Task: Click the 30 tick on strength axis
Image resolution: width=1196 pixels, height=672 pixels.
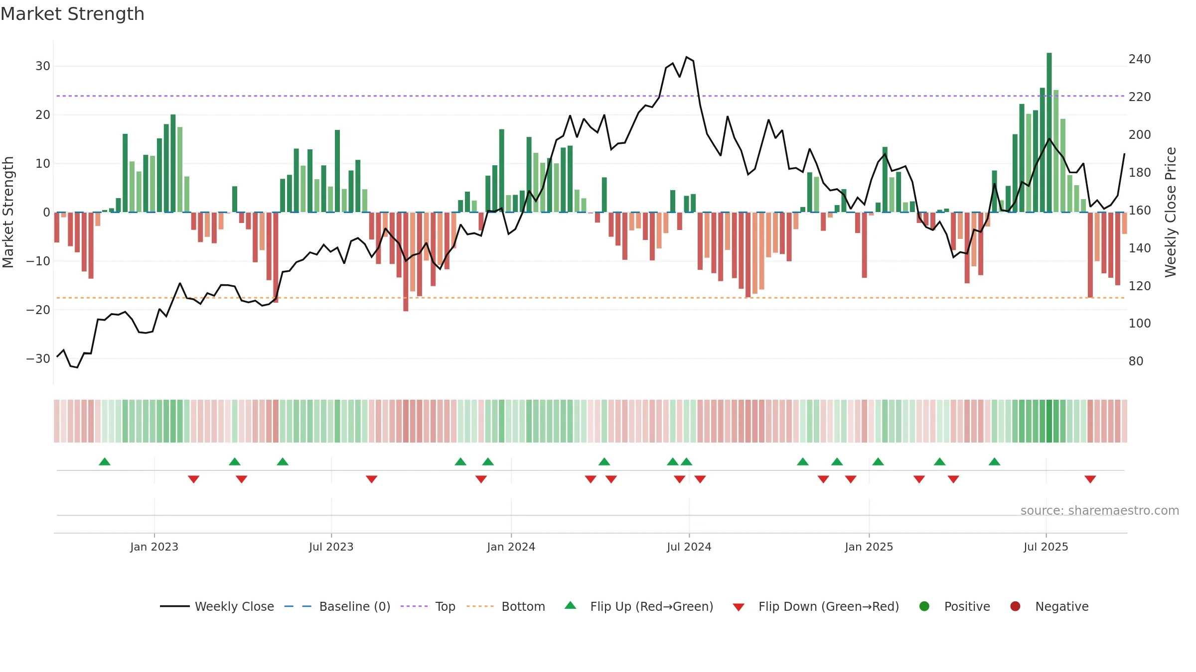Action: point(43,66)
